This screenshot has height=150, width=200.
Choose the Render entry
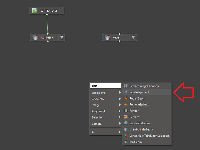click(147, 111)
